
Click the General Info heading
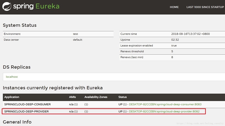(17, 122)
